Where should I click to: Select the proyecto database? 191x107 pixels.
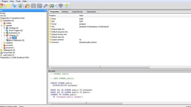tap(10, 45)
